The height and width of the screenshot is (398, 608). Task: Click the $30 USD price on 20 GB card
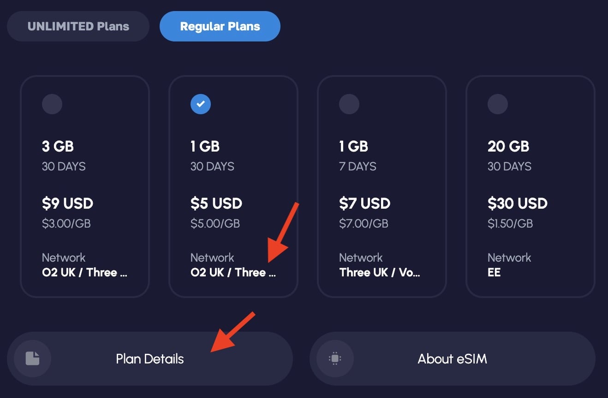pos(518,203)
